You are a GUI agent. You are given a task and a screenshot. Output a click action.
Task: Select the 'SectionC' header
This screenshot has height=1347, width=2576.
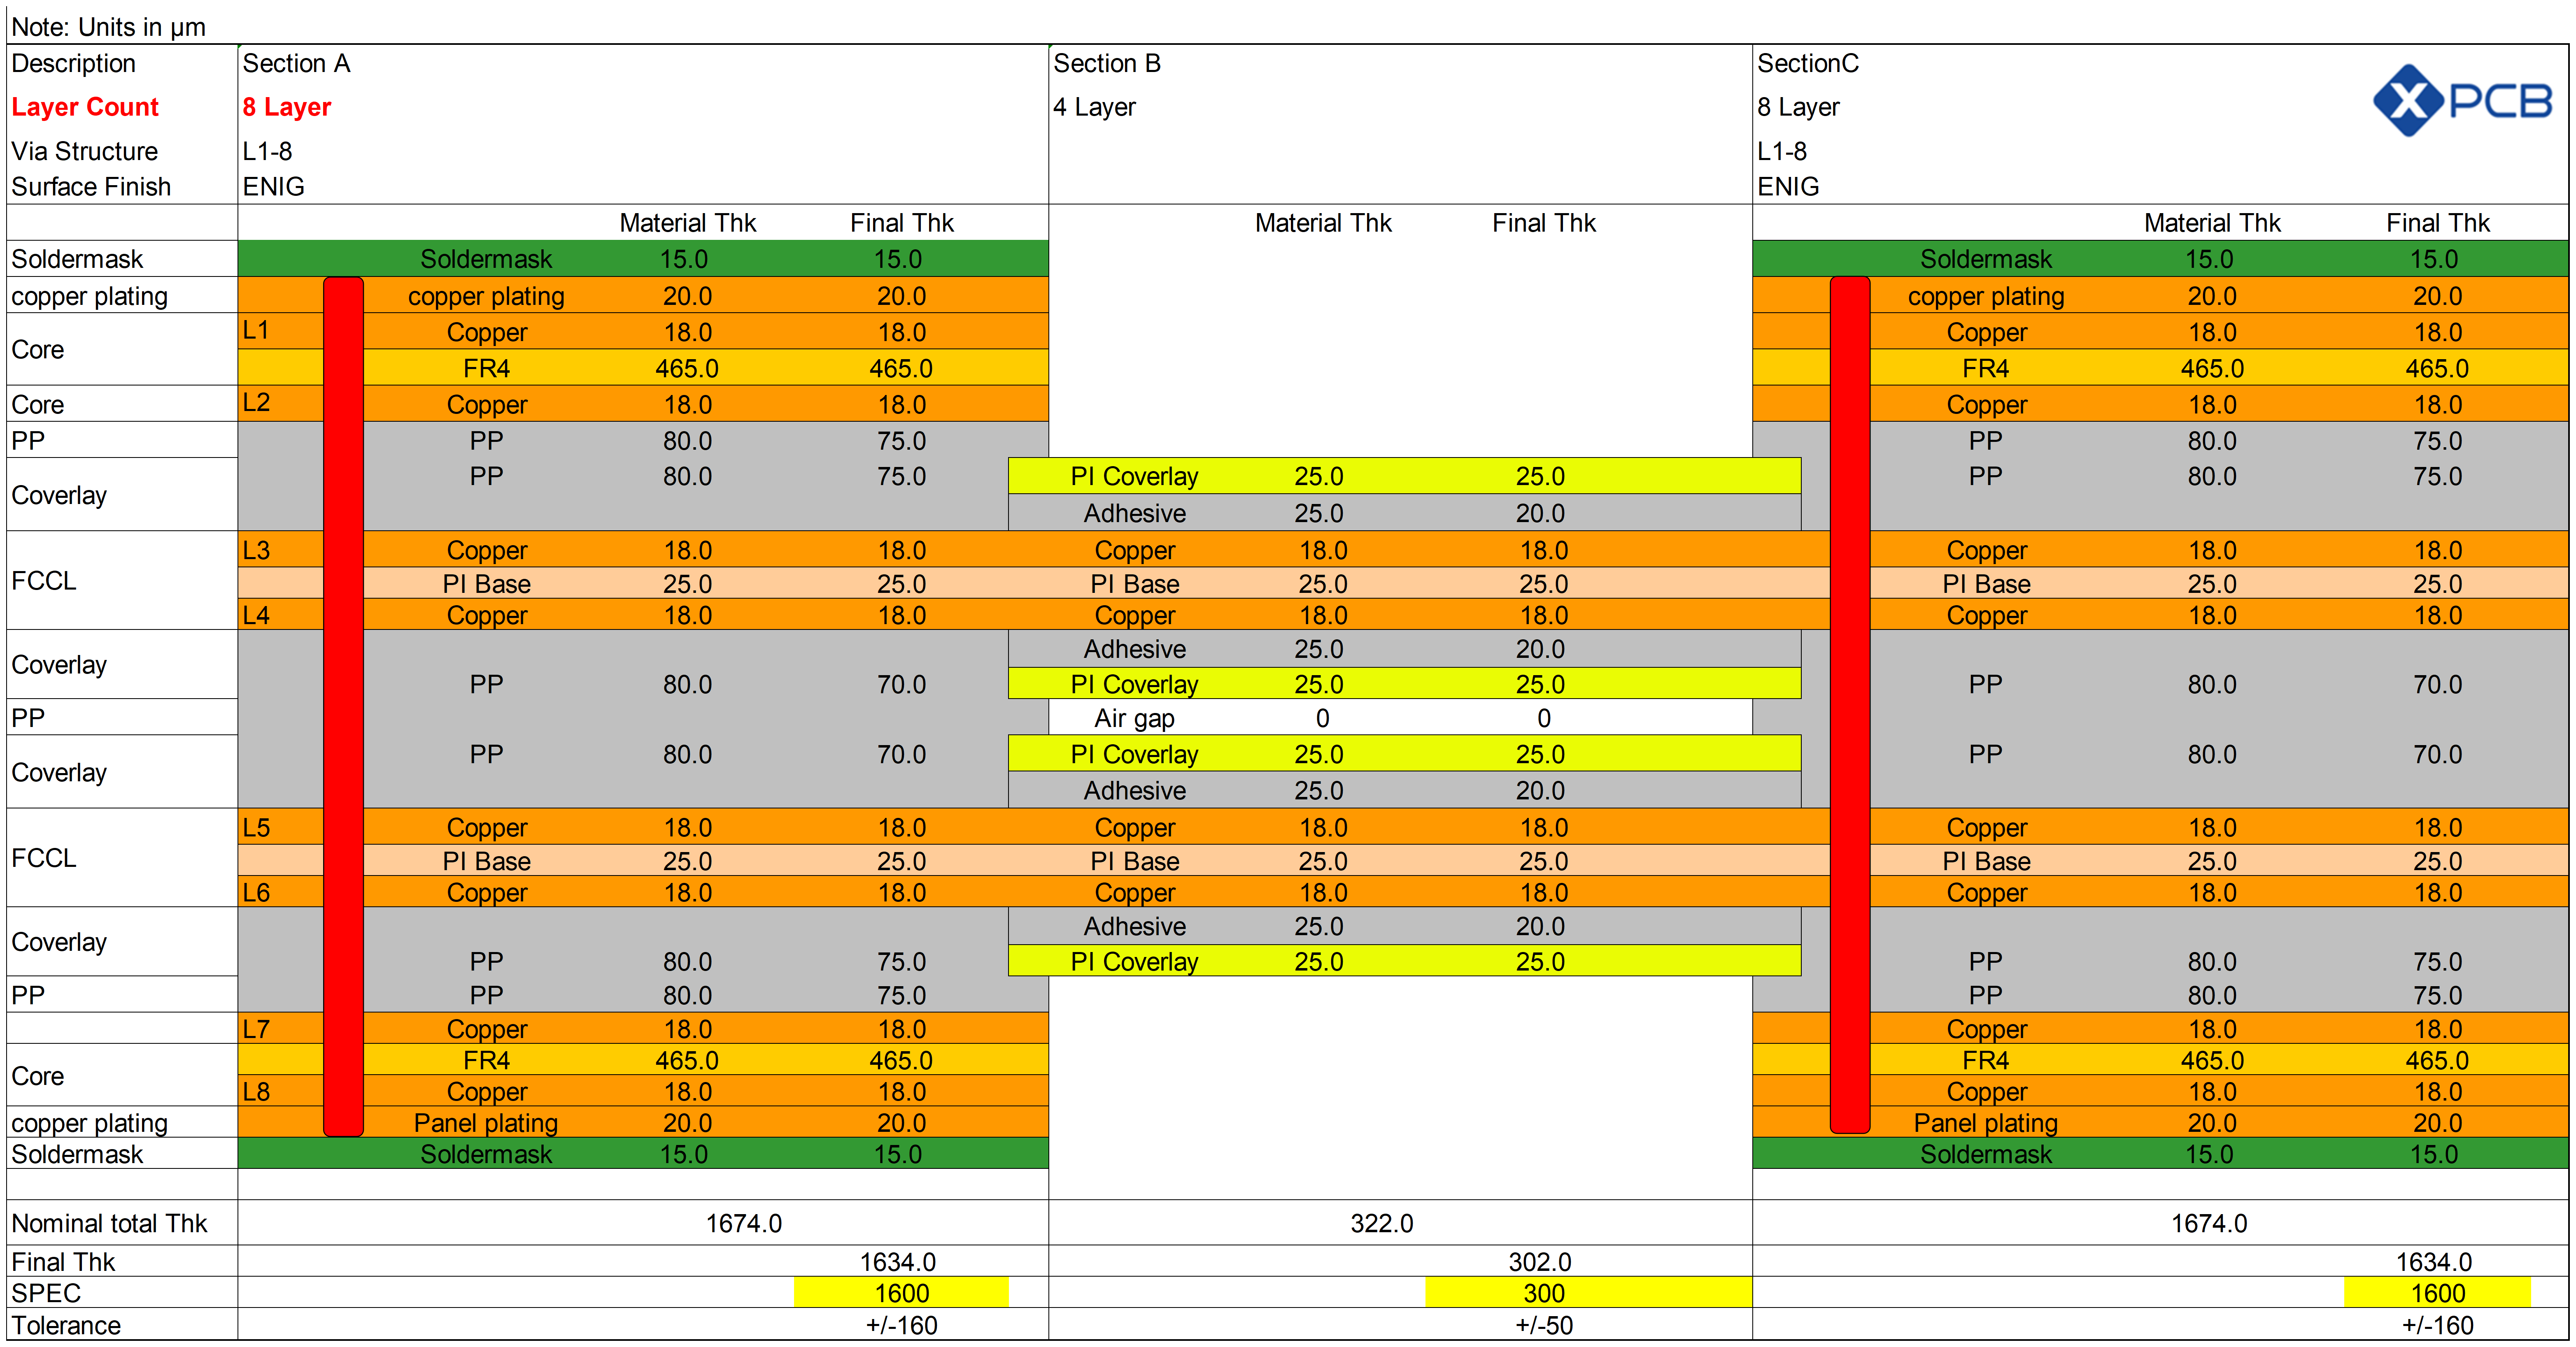point(1807,63)
